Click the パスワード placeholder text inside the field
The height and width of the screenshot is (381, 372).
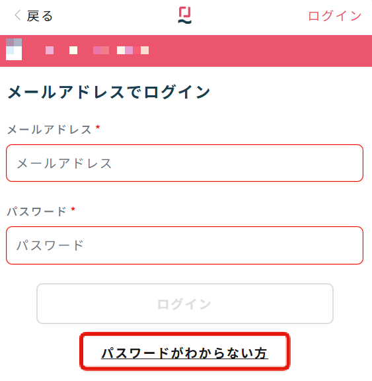[50, 245]
